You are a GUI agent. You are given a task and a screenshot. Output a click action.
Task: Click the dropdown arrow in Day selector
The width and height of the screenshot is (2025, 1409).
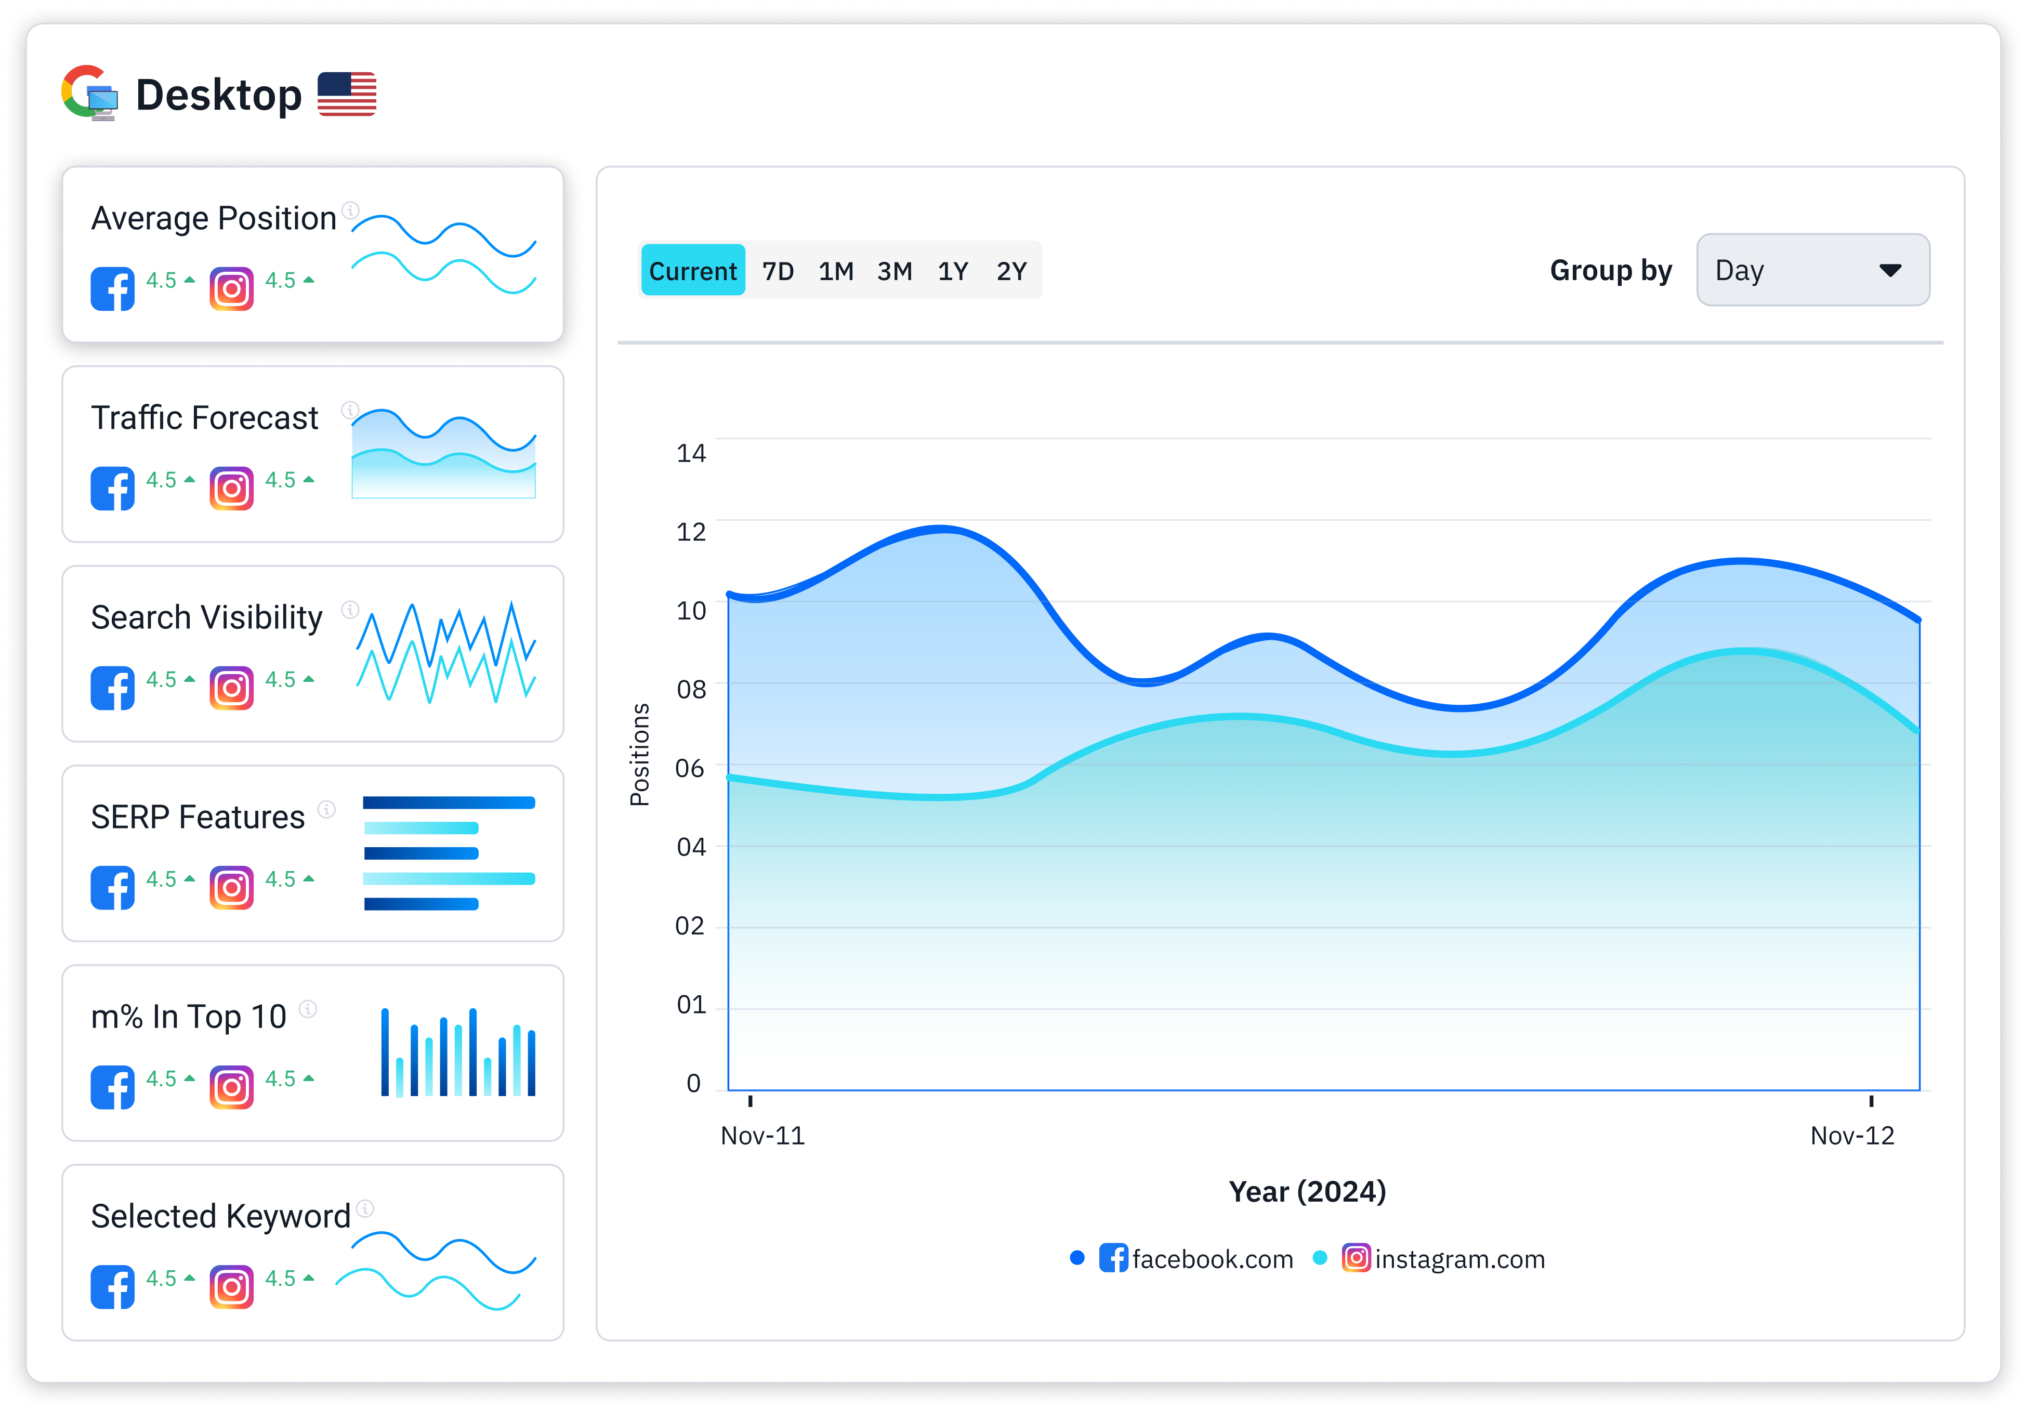(x=1889, y=270)
